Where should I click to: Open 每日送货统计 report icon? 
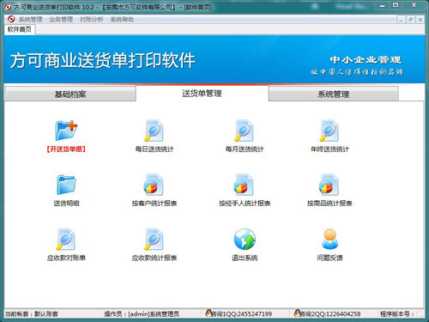pyautogui.click(x=154, y=131)
